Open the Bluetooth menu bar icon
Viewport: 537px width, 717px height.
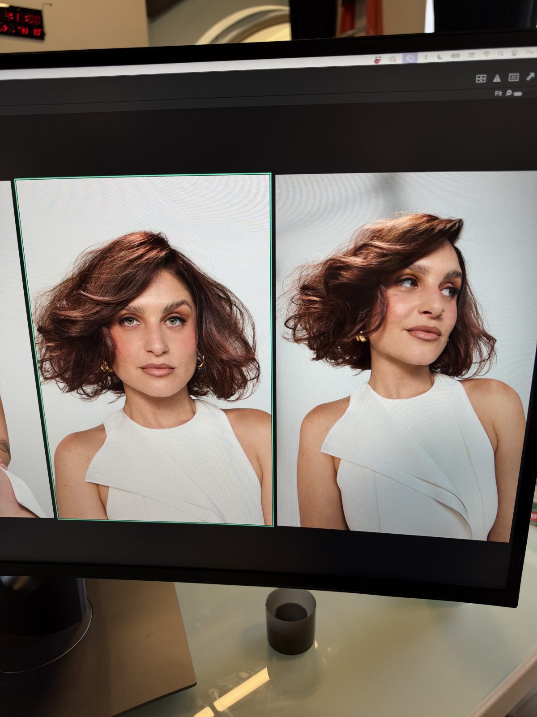(426, 57)
